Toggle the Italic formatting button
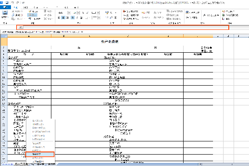Image resolution: width=249 pixels, height=166 pixels. click(77, 18)
